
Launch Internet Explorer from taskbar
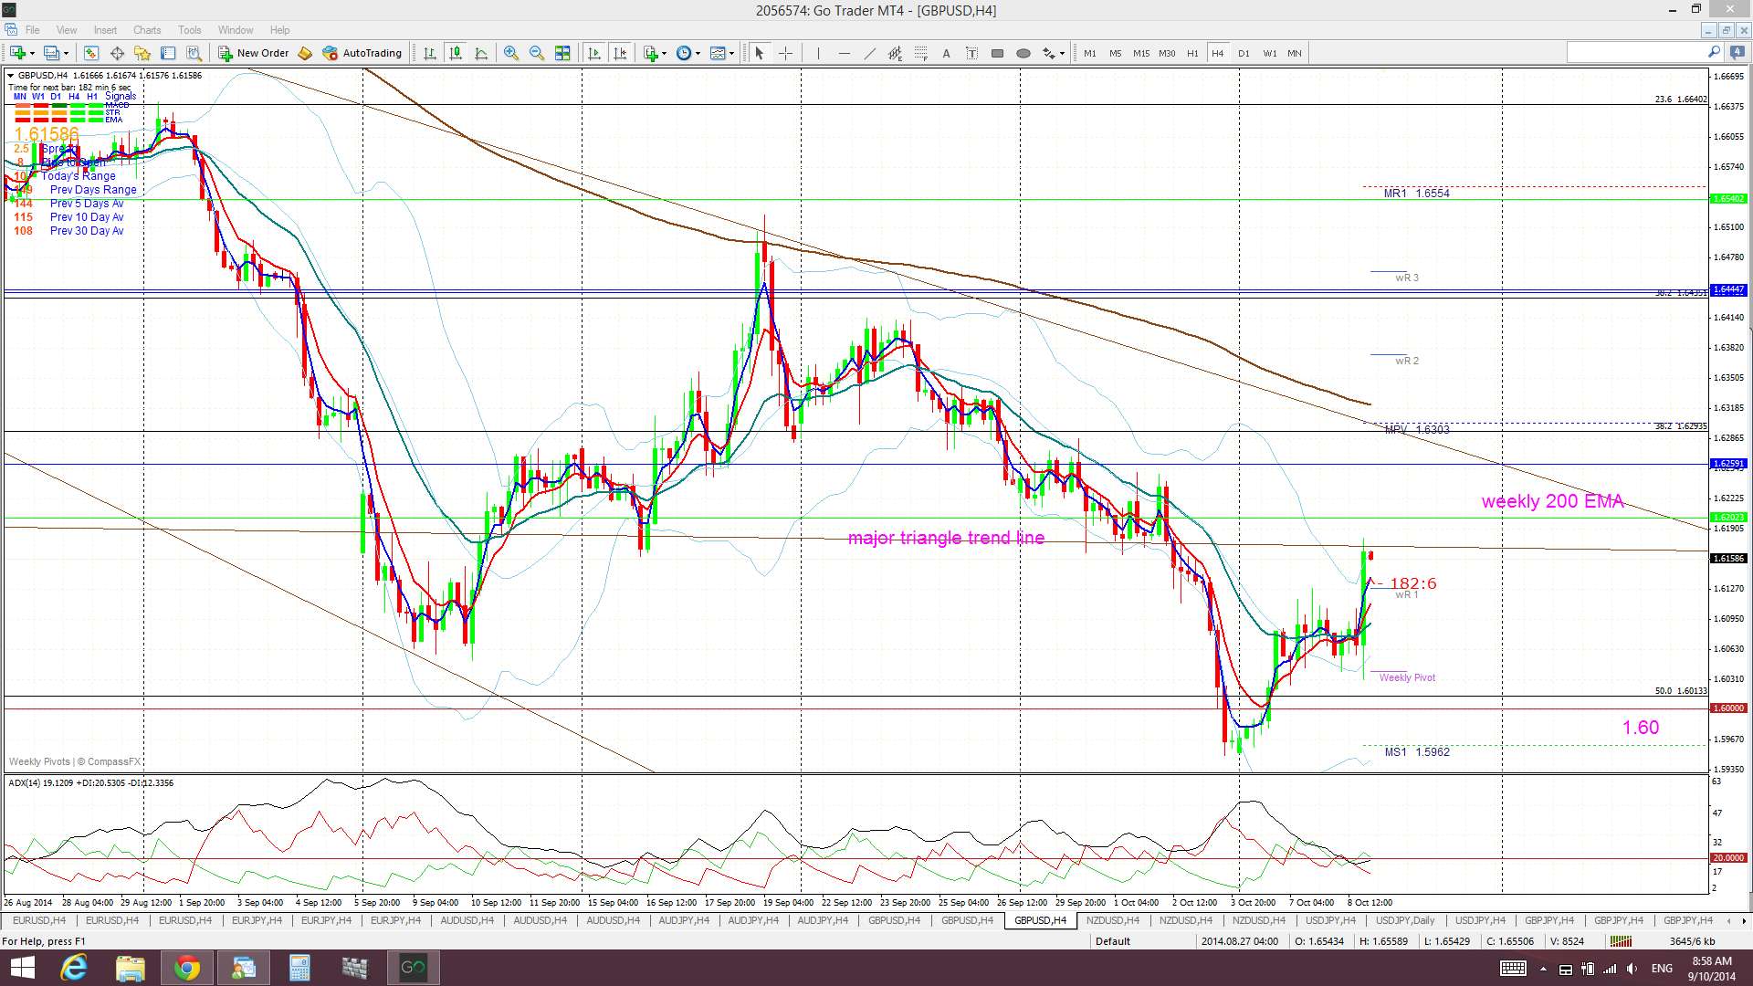[74, 968]
